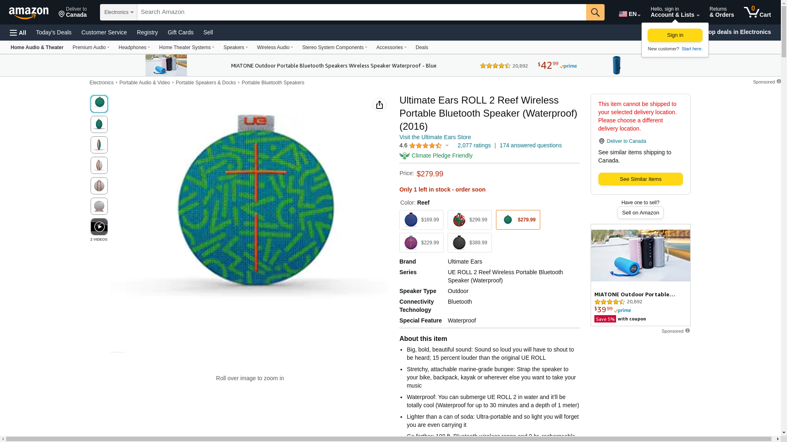This screenshot has width=787, height=442.
Task: Open the shopping cart
Action: click(x=757, y=12)
